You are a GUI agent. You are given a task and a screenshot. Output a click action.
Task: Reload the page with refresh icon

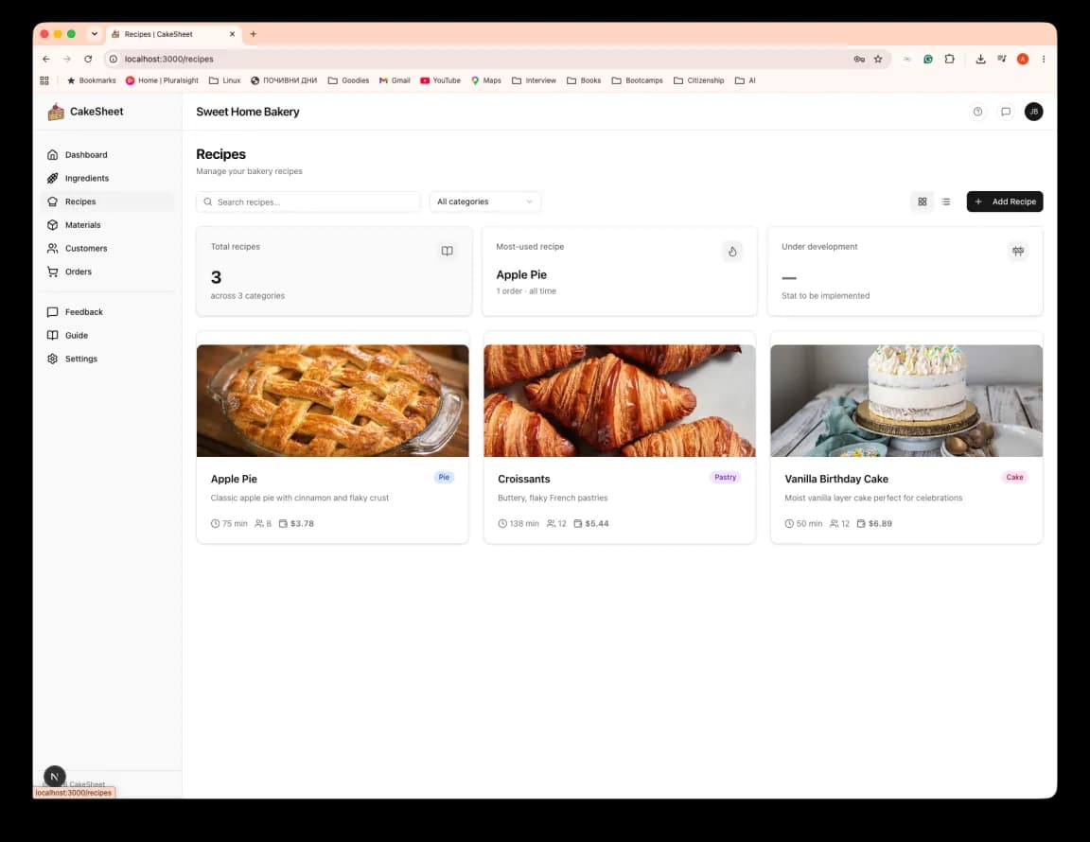pos(88,59)
